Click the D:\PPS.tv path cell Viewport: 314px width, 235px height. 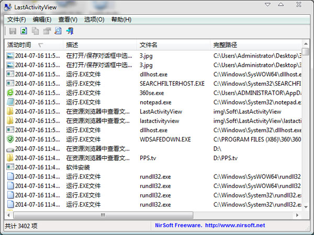point(226,158)
